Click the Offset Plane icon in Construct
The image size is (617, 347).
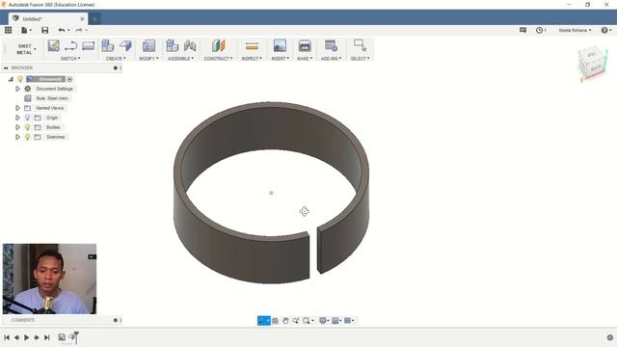point(219,45)
